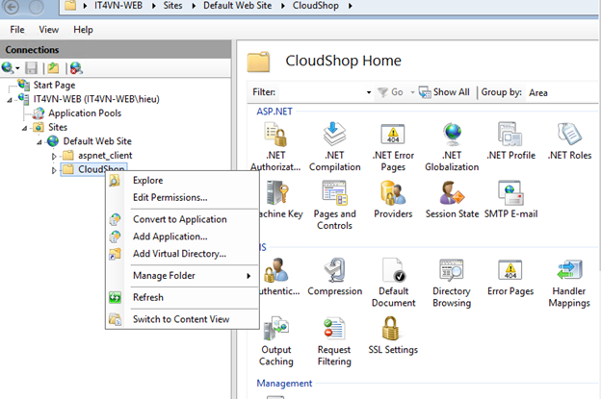Click inside the Filter text field
The width and height of the screenshot is (601, 399).
coord(320,92)
